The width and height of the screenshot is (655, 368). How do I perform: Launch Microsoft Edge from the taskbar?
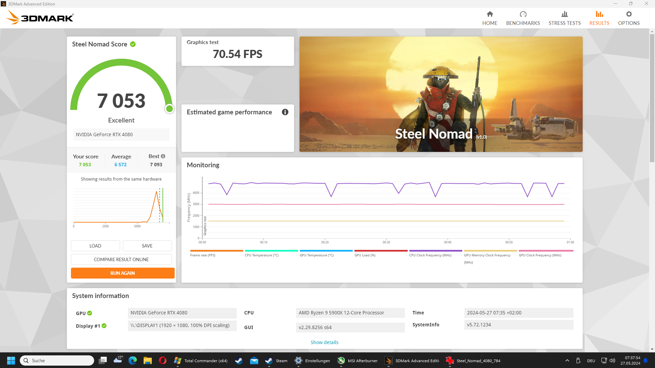click(x=133, y=360)
